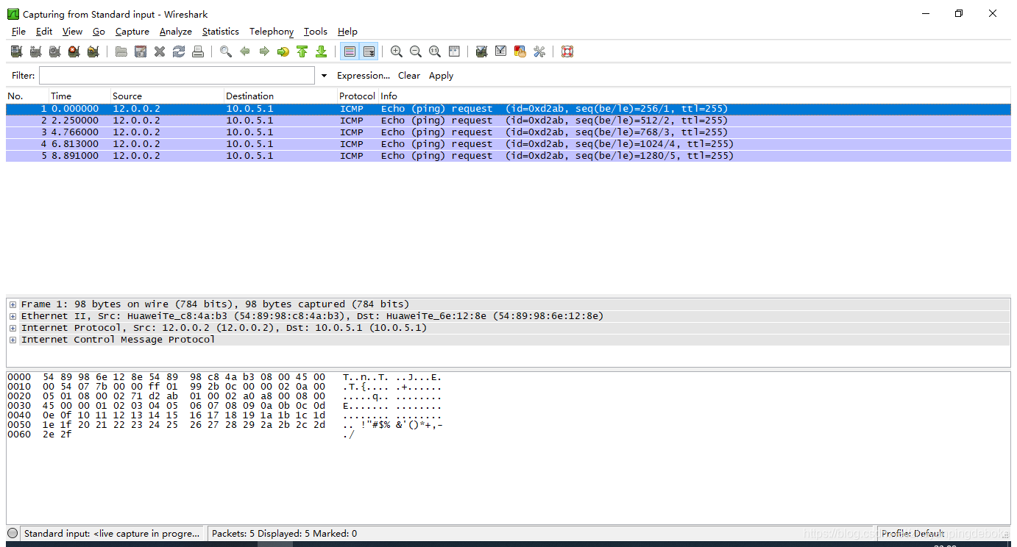Sort packets by the Time column header
1017x547 pixels.
click(79, 96)
